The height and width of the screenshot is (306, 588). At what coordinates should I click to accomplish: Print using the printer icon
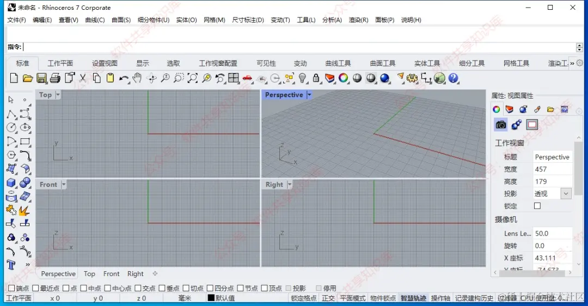pyautogui.click(x=55, y=78)
